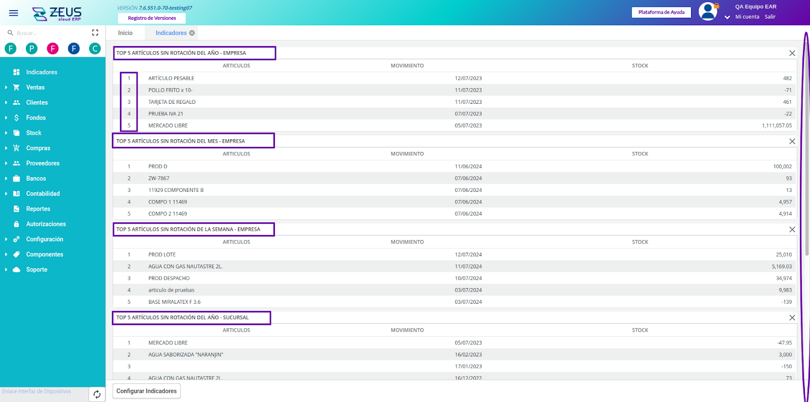The height and width of the screenshot is (402, 810).
Task: Click the Zeus cloud ERP logo
Action: tap(57, 14)
